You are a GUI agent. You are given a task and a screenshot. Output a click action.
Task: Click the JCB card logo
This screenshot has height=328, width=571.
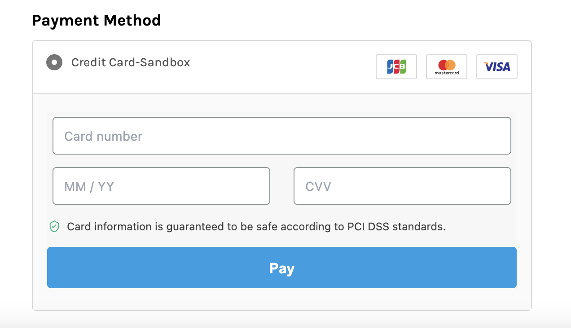(x=396, y=67)
